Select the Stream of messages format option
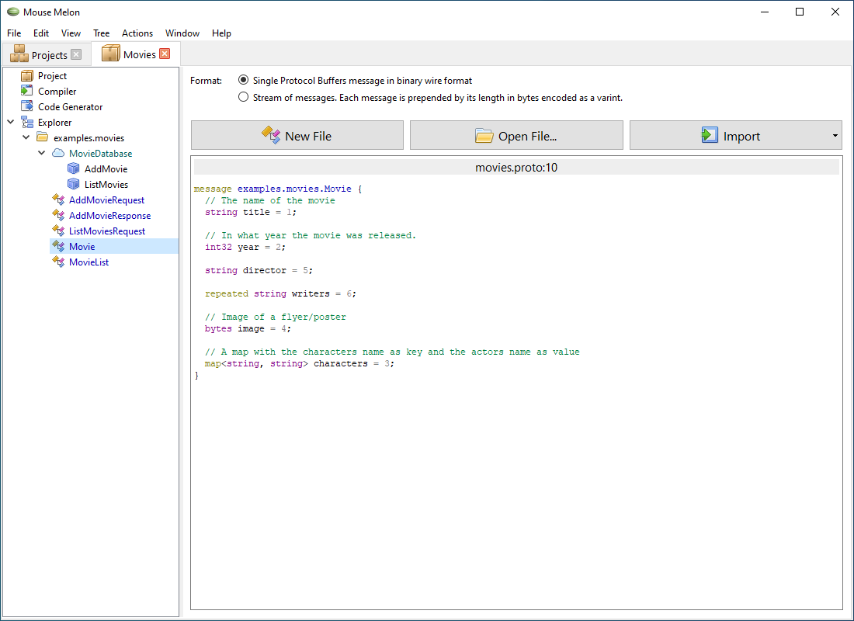Viewport: 854px width, 621px height. click(x=244, y=97)
